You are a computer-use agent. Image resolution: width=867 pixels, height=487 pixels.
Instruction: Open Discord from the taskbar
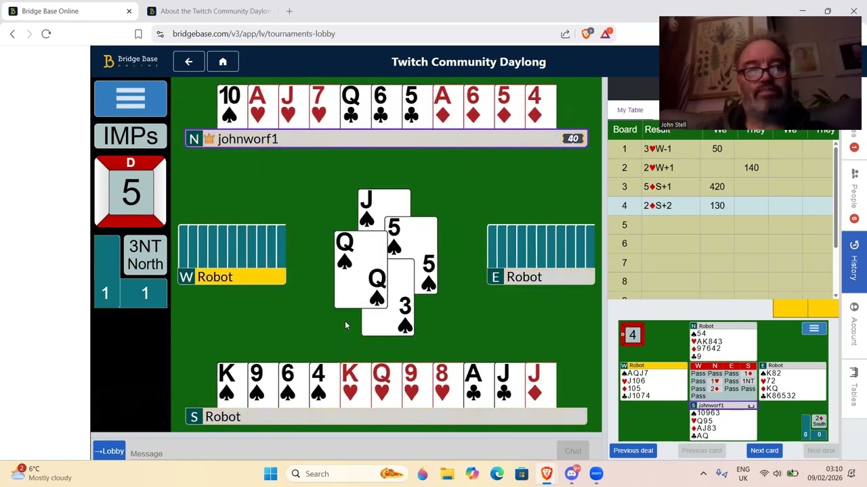(572, 473)
